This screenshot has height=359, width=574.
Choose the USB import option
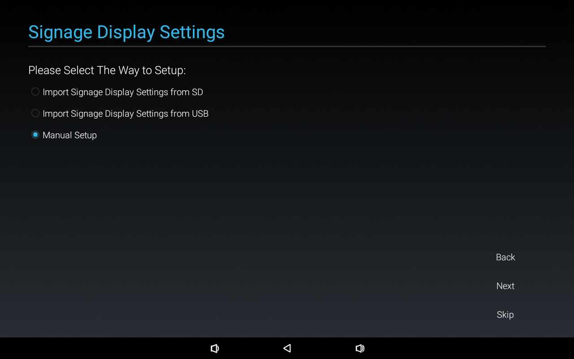click(120, 114)
